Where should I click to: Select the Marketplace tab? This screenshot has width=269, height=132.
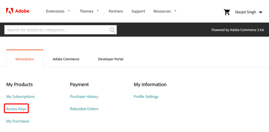[x=25, y=59]
